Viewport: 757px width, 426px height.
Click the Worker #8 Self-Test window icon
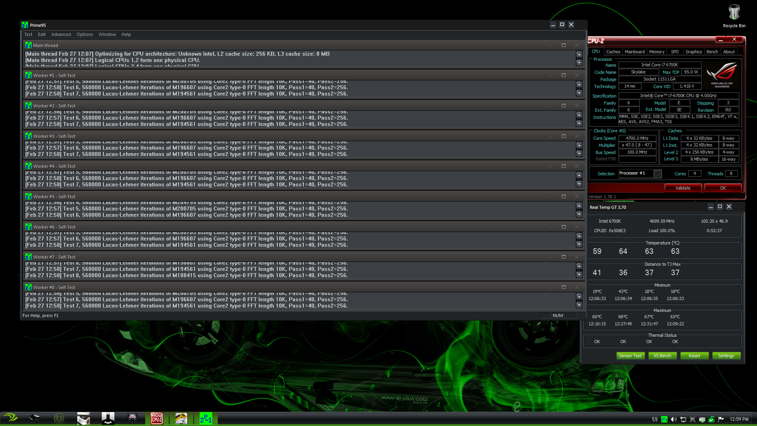(28, 287)
